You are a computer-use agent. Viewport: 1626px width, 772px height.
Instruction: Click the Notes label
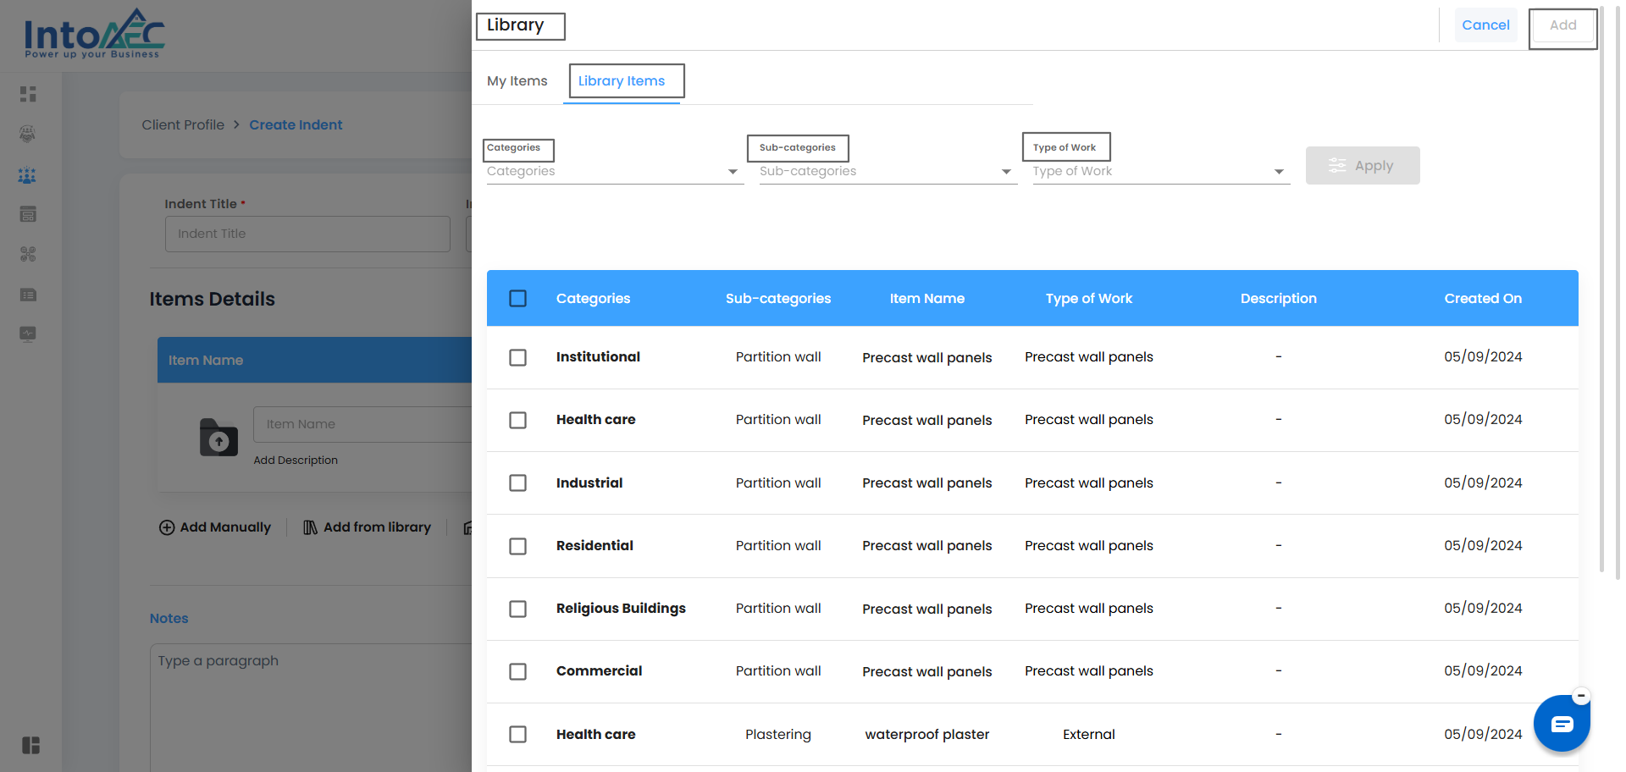pos(169,619)
